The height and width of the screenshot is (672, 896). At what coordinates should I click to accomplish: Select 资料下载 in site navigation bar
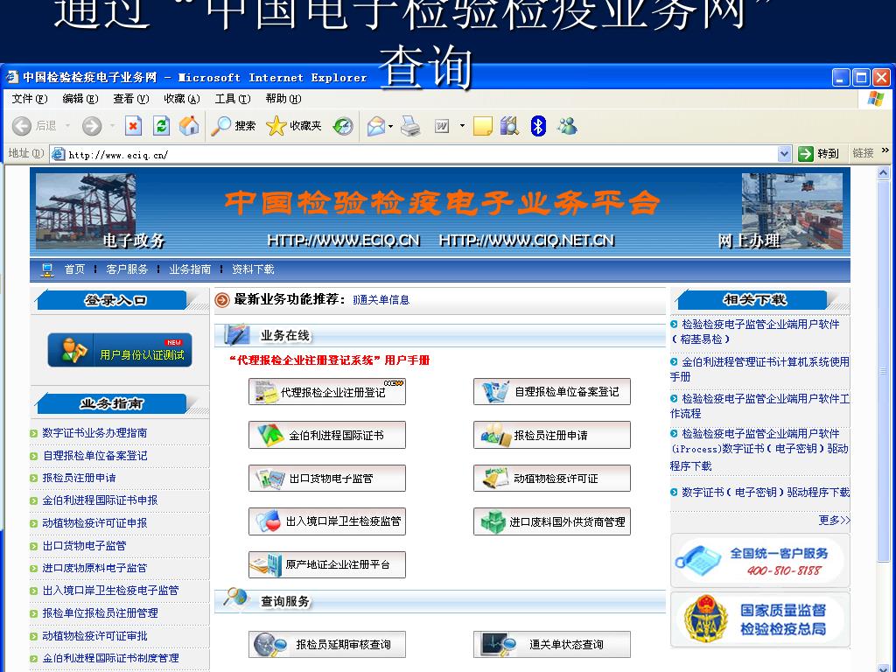(x=253, y=269)
